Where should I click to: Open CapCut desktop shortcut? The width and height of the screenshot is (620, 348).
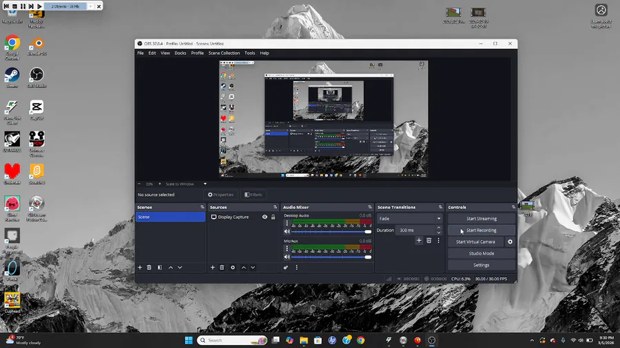[37, 110]
